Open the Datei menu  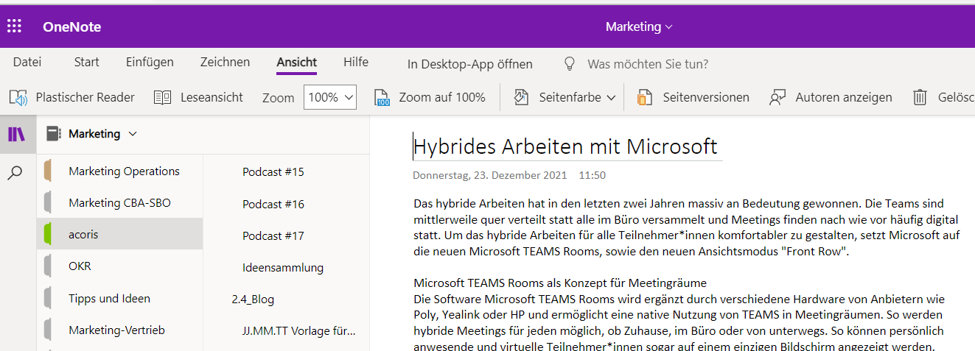[27, 63]
